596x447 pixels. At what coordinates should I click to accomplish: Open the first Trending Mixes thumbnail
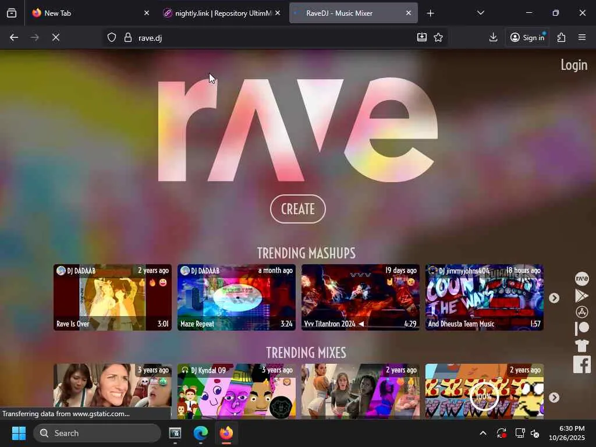pyautogui.click(x=112, y=392)
